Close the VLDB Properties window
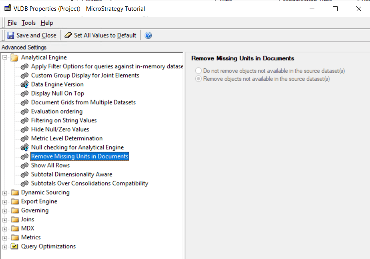 tap(359, 9)
